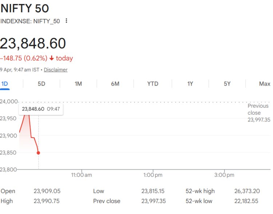The height and width of the screenshot is (214, 273).
Task: Click the red data point on chart
Action: (x=39, y=153)
